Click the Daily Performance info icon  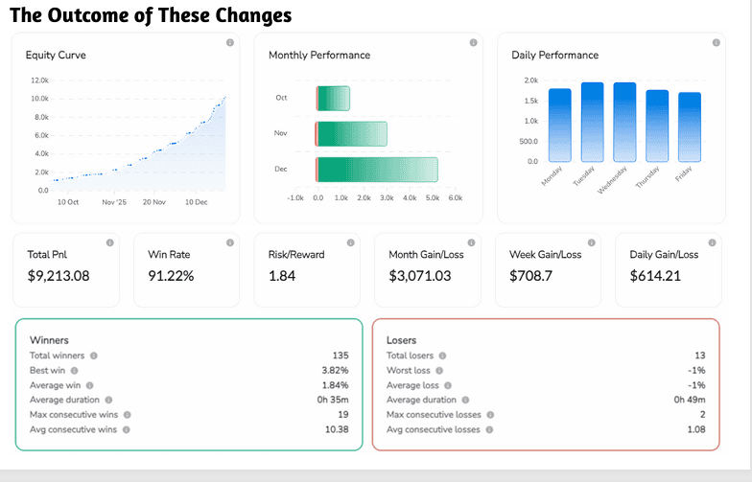point(716,42)
